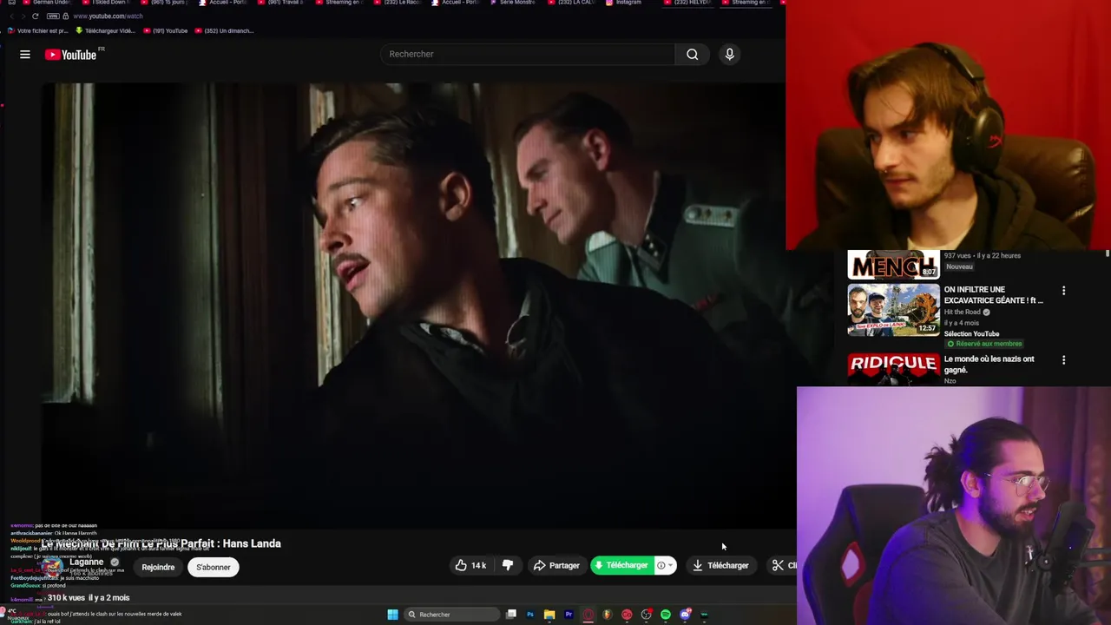Focus the Rechercher search field on YouTube
This screenshot has height=625, width=1111.
[x=527, y=54]
